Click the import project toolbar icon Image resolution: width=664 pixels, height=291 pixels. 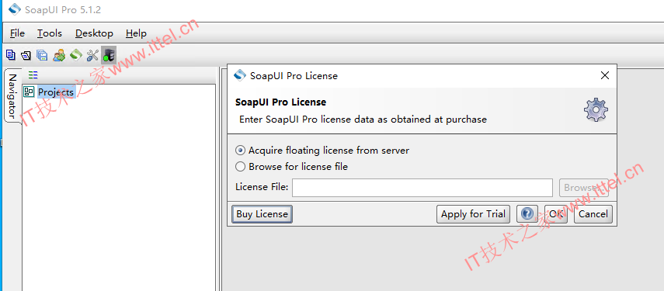point(26,55)
